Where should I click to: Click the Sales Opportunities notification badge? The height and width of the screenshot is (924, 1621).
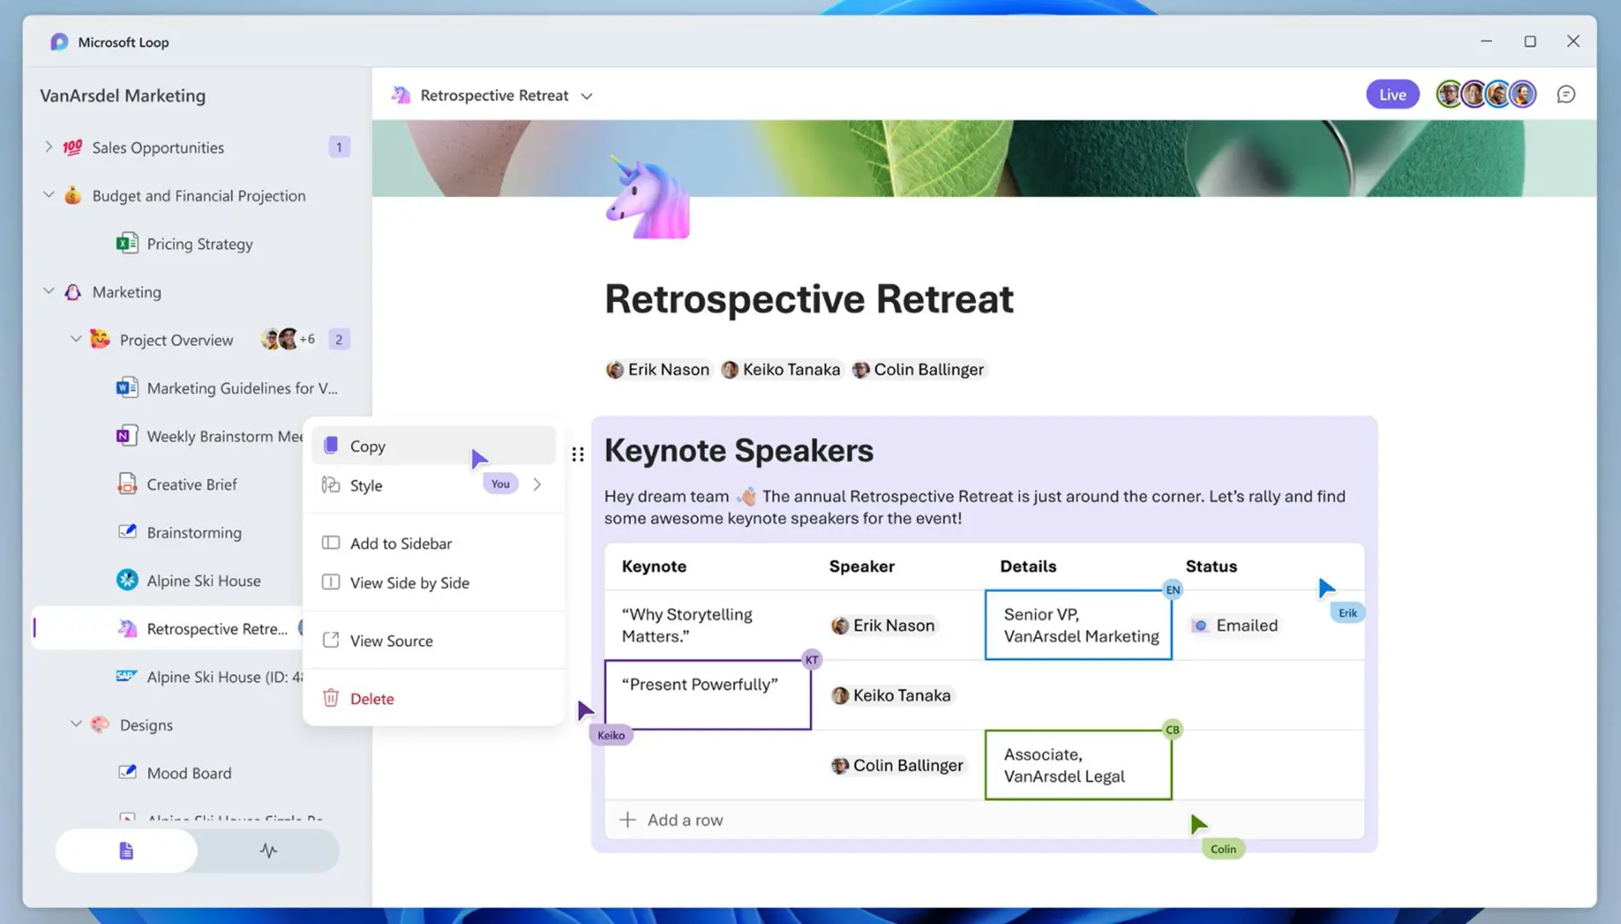coord(339,147)
